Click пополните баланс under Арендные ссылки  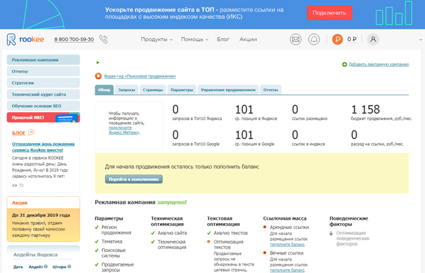point(287,244)
